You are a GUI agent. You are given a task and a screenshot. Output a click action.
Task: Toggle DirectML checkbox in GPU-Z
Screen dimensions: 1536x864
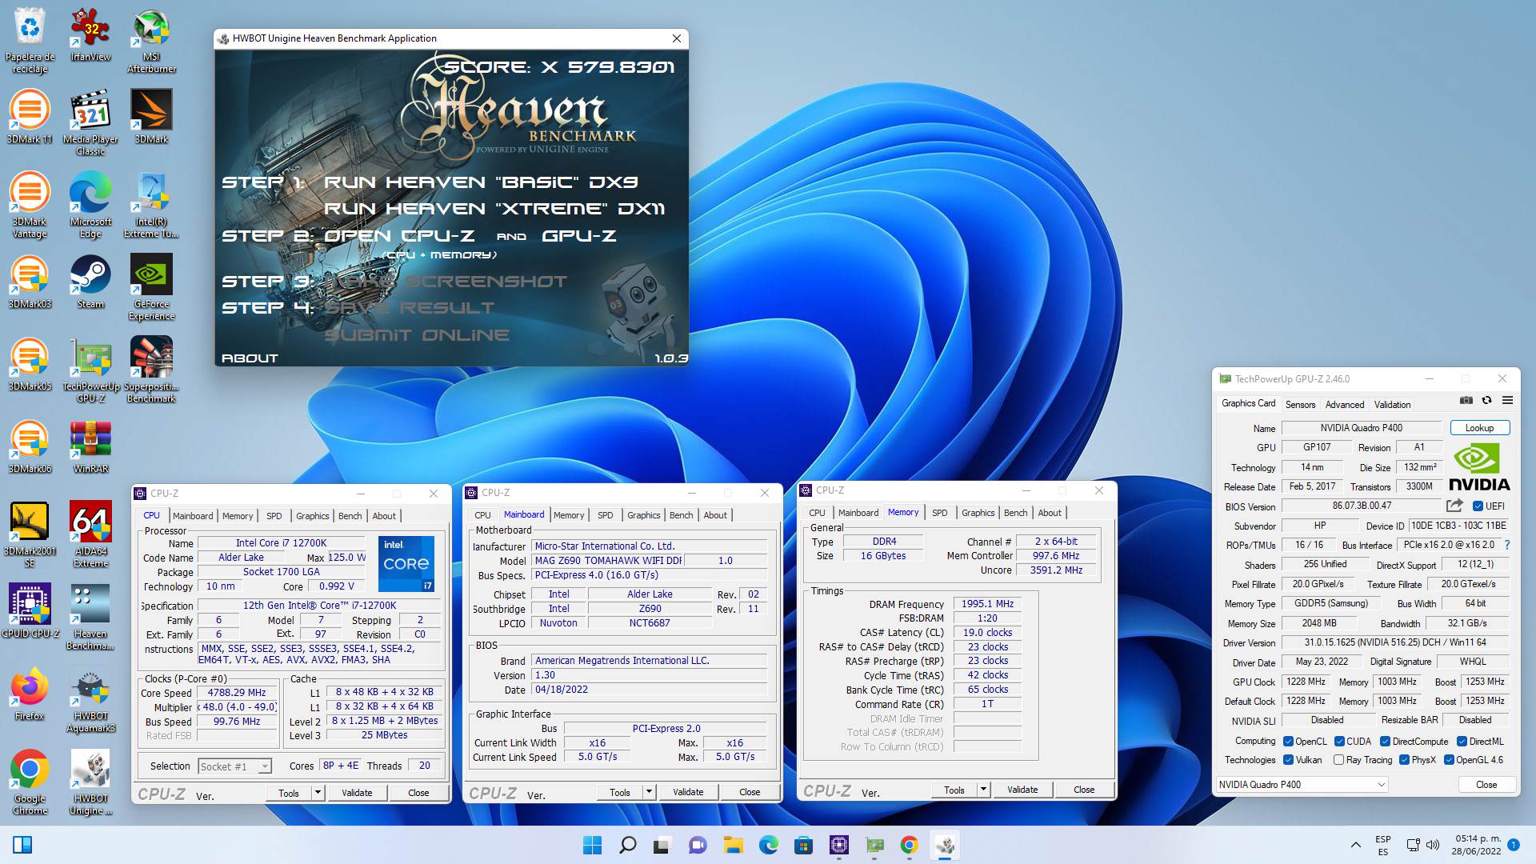click(x=1462, y=742)
